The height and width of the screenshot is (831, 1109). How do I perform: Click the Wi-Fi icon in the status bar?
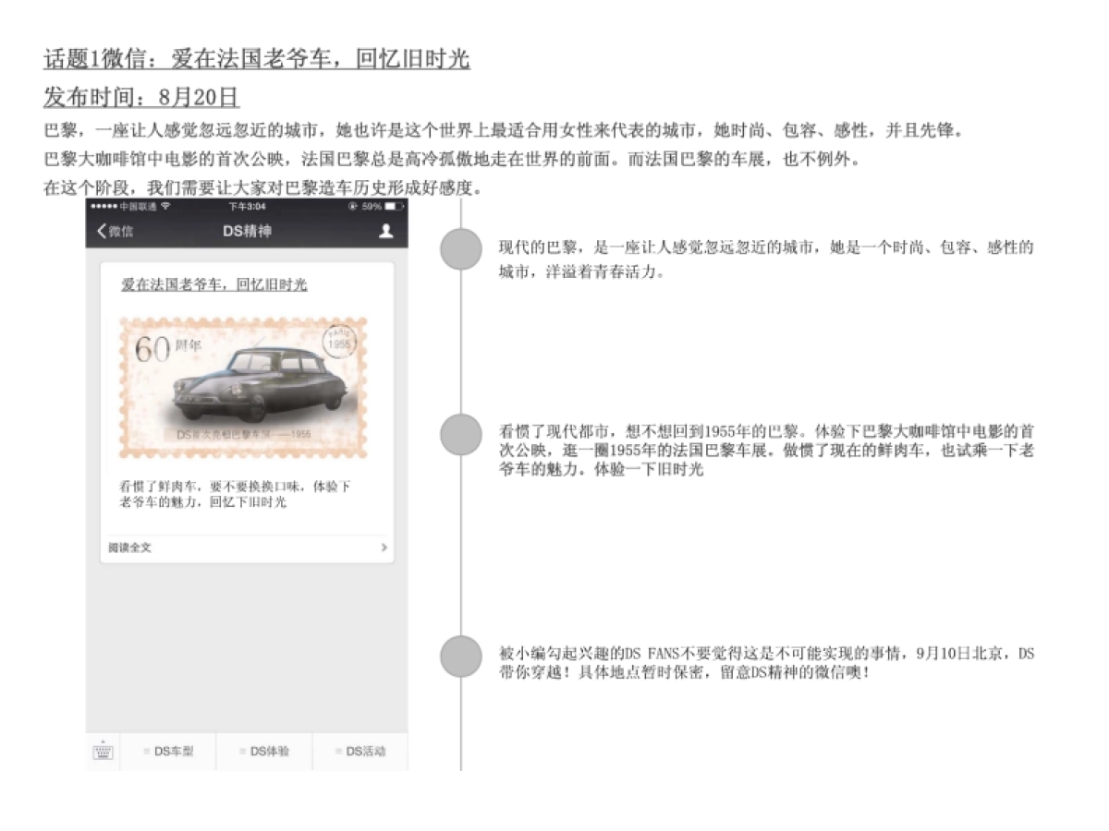point(166,204)
